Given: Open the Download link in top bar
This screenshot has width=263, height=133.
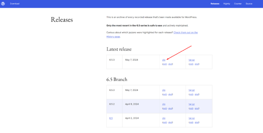Looking at the screenshot, I should pyautogui.click(x=14, y=4).
